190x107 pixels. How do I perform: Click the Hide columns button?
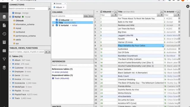click(x=86, y=16)
